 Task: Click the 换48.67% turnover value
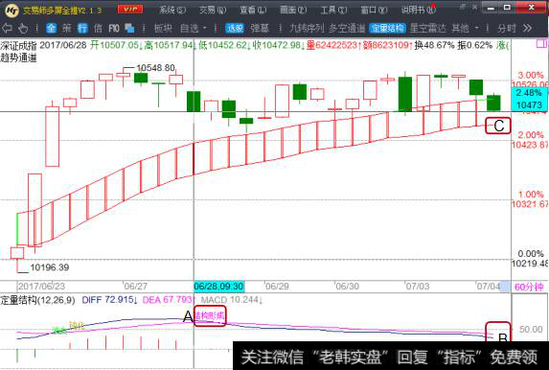435,45
